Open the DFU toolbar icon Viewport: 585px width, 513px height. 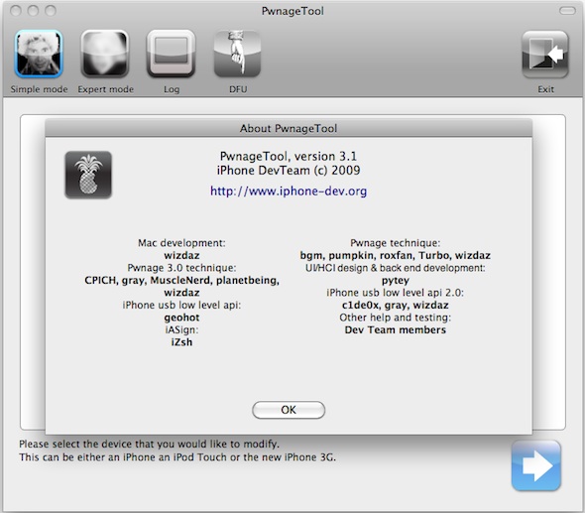237,54
